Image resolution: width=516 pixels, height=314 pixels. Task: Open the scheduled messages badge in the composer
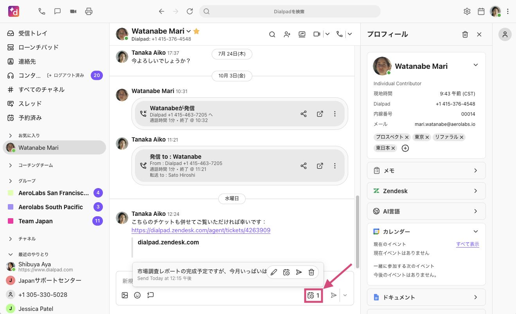313,295
